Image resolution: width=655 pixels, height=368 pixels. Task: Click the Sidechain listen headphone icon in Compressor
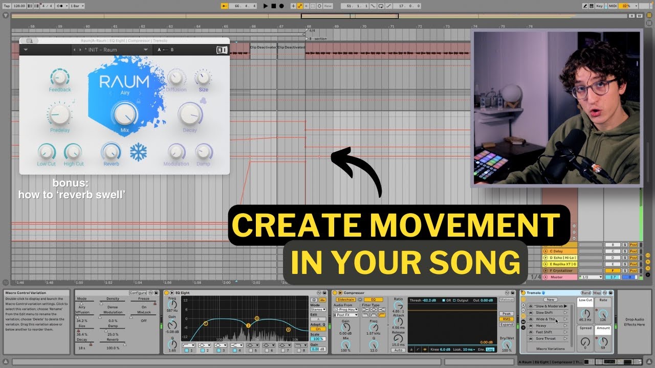point(360,300)
